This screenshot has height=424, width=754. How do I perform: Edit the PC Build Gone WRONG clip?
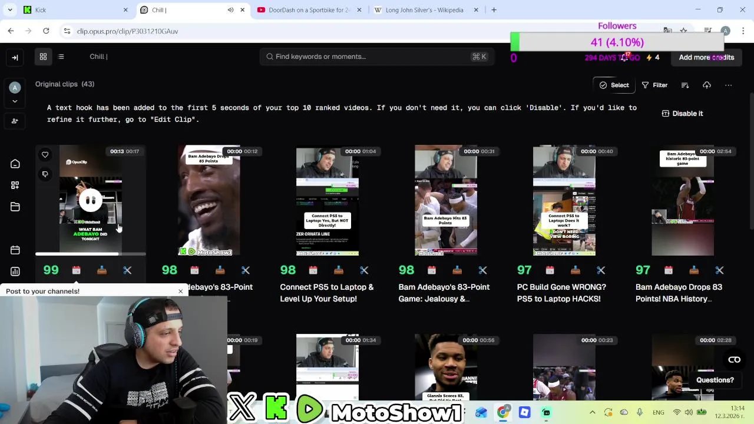[x=601, y=270]
